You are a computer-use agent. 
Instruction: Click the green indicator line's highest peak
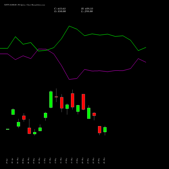69,26
